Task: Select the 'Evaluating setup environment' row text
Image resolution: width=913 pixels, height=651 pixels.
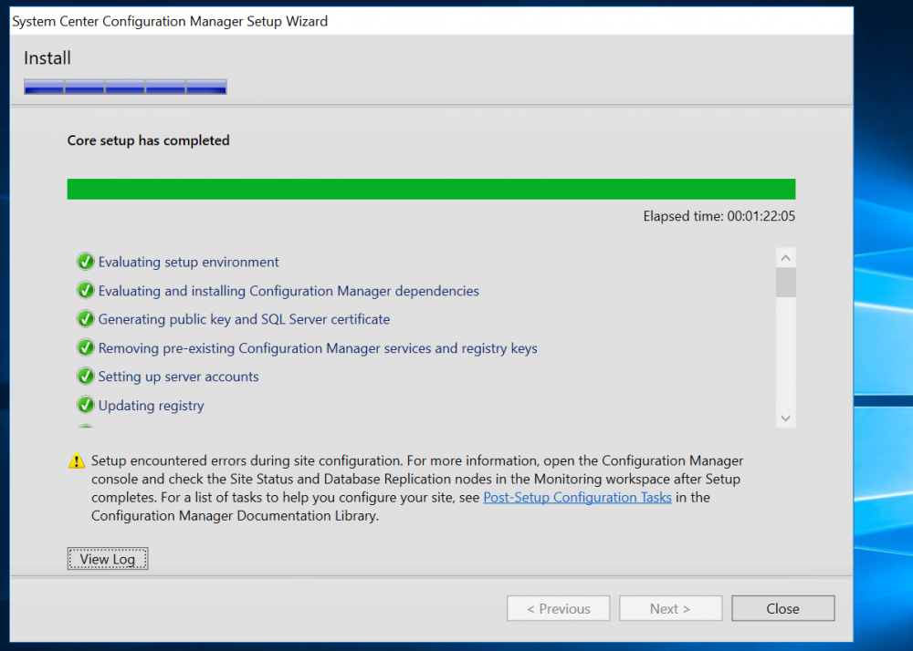Action: tap(188, 263)
